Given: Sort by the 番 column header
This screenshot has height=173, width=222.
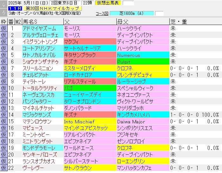Looking at the screenshot, I should point(11,22).
